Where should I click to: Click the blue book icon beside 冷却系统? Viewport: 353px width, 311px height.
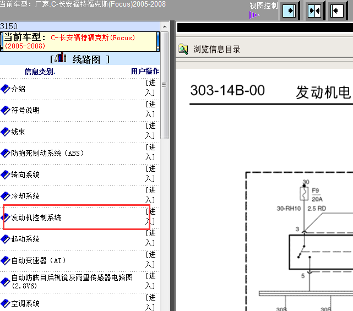tap(5, 196)
